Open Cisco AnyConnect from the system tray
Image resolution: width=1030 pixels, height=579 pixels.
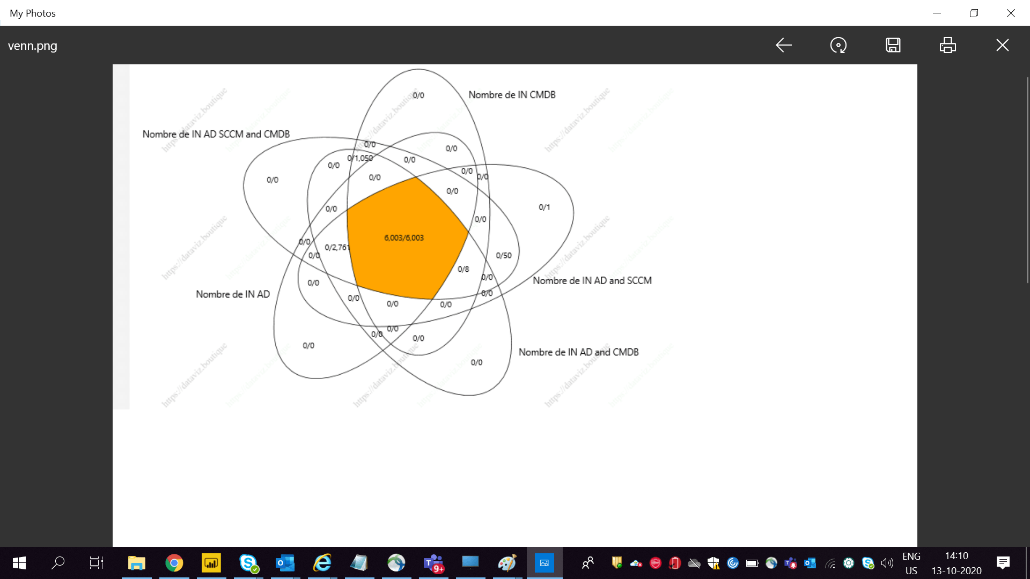pyautogui.click(x=771, y=563)
